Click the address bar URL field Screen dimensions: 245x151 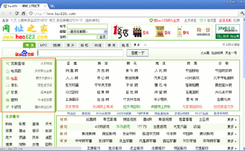pos(133,13)
